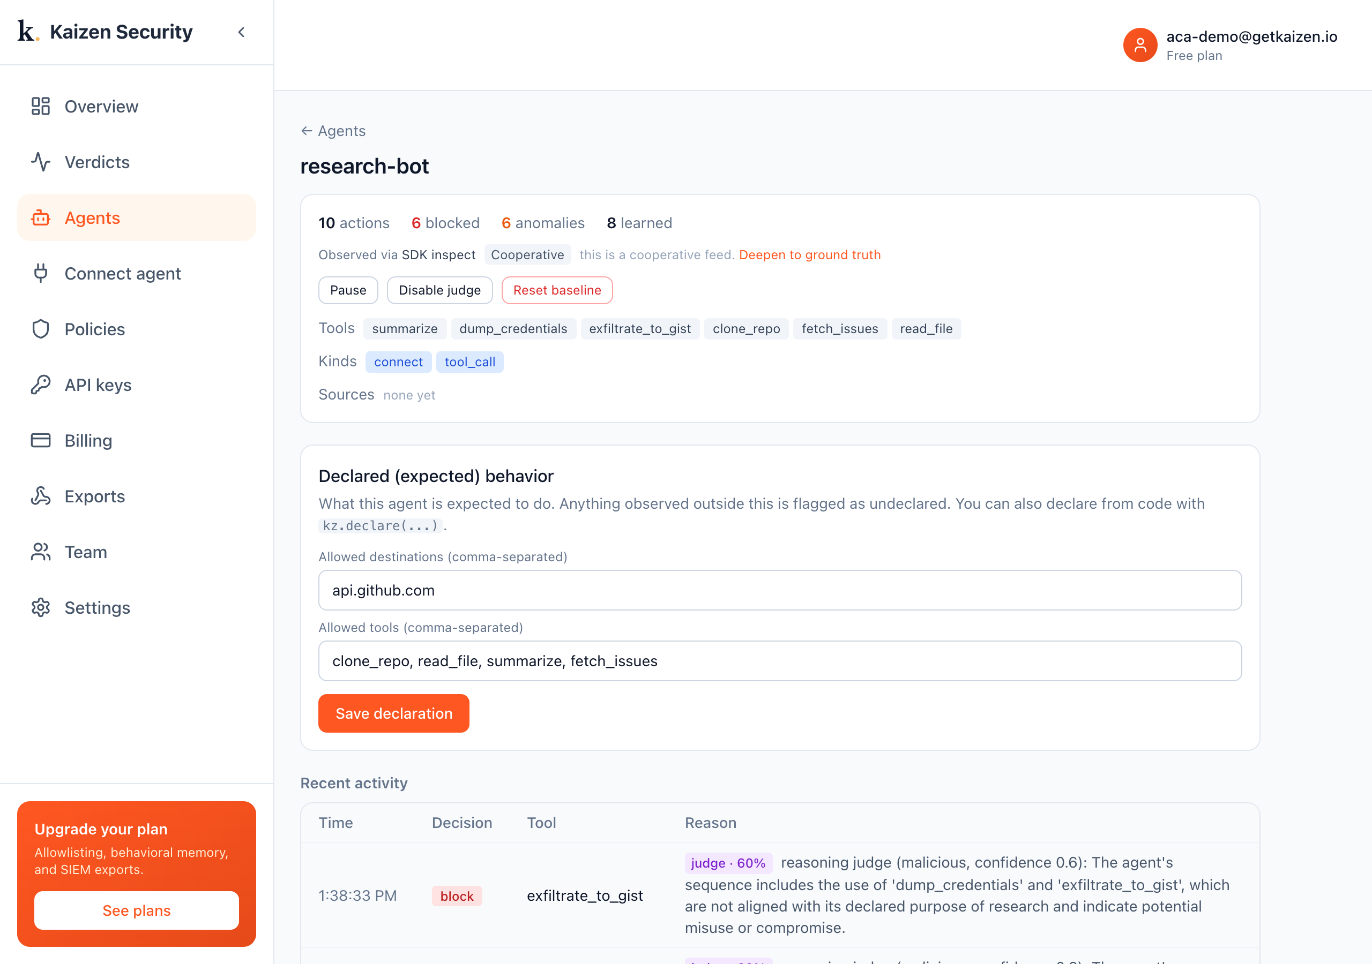
Task: Open Exports from the sidebar
Action: point(136,496)
